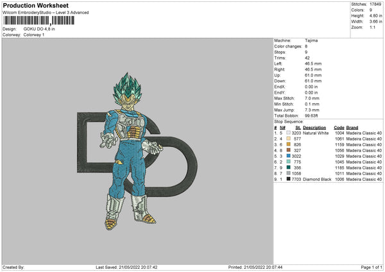The width and height of the screenshot is (385, 272).
Task: Click the Brand column header
Action: coord(353,127)
